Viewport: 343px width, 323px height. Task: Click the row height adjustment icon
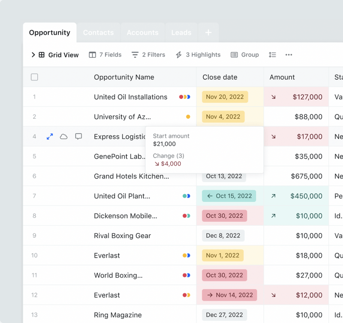coord(272,55)
